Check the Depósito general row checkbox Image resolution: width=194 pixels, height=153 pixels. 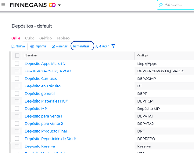[x=17, y=94]
